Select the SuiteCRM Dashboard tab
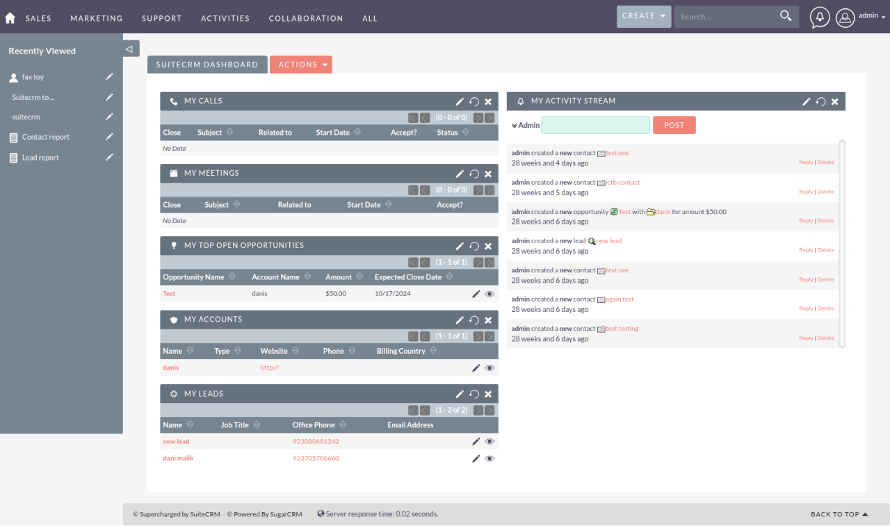The height and width of the screenshot is (526, 890). click(207, 65)
